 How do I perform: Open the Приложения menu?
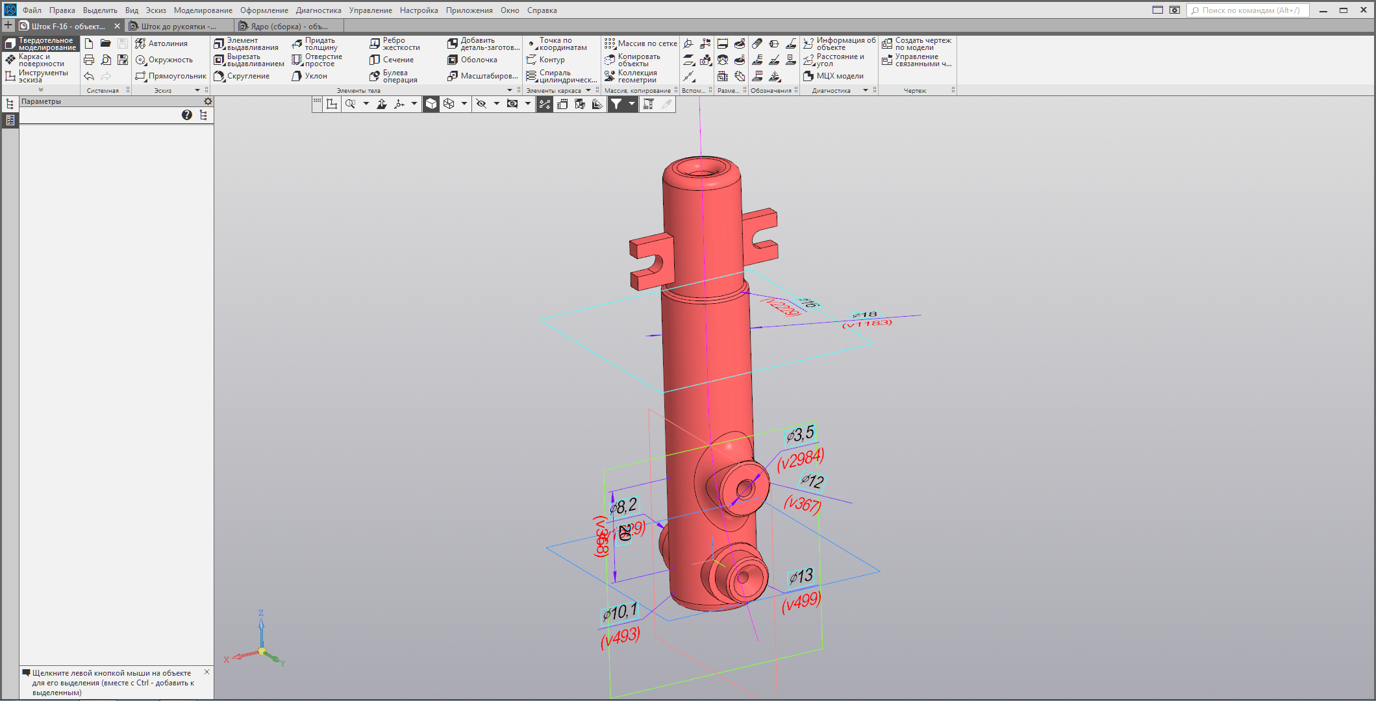(469, 10)
